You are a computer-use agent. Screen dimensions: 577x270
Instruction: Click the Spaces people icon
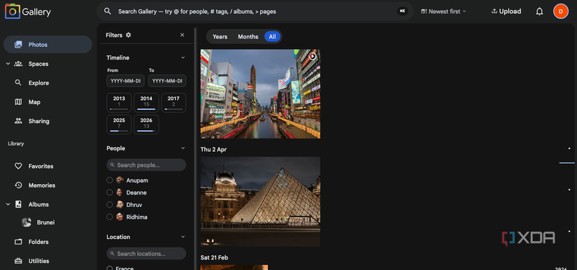pyautogui.click(x=18, y=64)
